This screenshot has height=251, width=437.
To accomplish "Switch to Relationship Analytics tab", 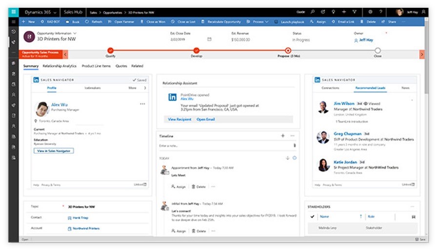I will pos(60,66).
